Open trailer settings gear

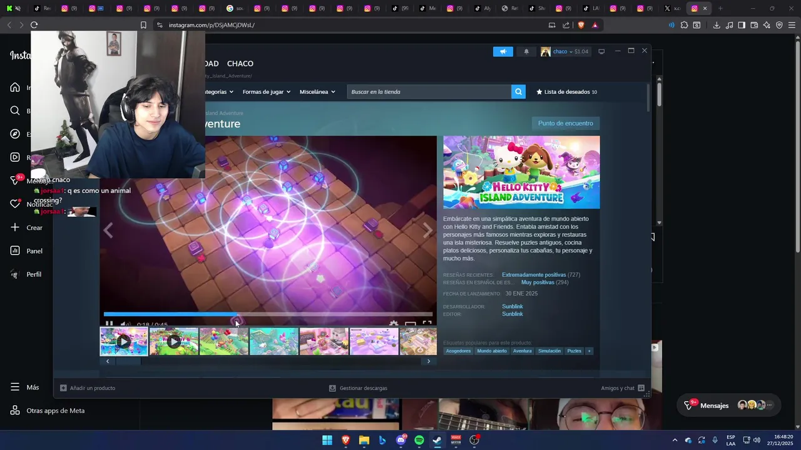(x=394, y=324)
